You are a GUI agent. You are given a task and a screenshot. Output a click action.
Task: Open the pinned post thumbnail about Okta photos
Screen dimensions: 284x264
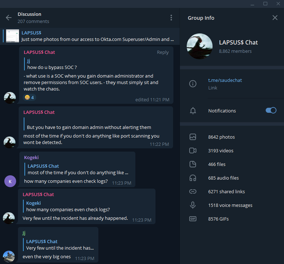(13, 36)
